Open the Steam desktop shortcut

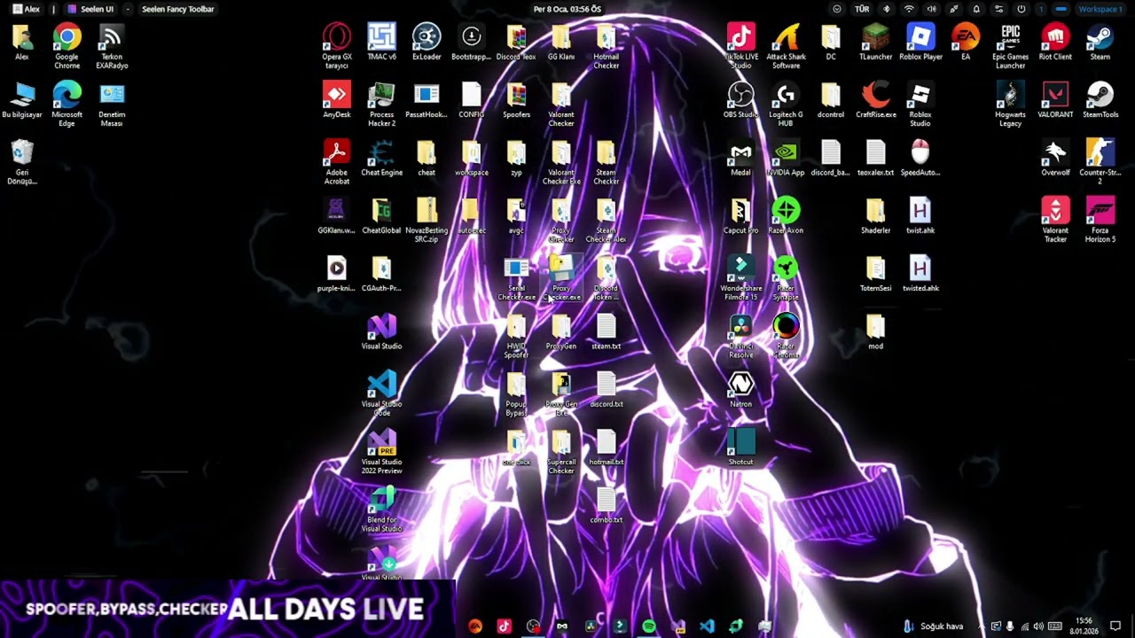point(1100,43)
